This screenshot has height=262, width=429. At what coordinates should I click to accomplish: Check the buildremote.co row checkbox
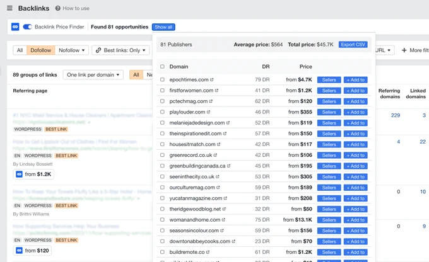[x=162, y=252]
